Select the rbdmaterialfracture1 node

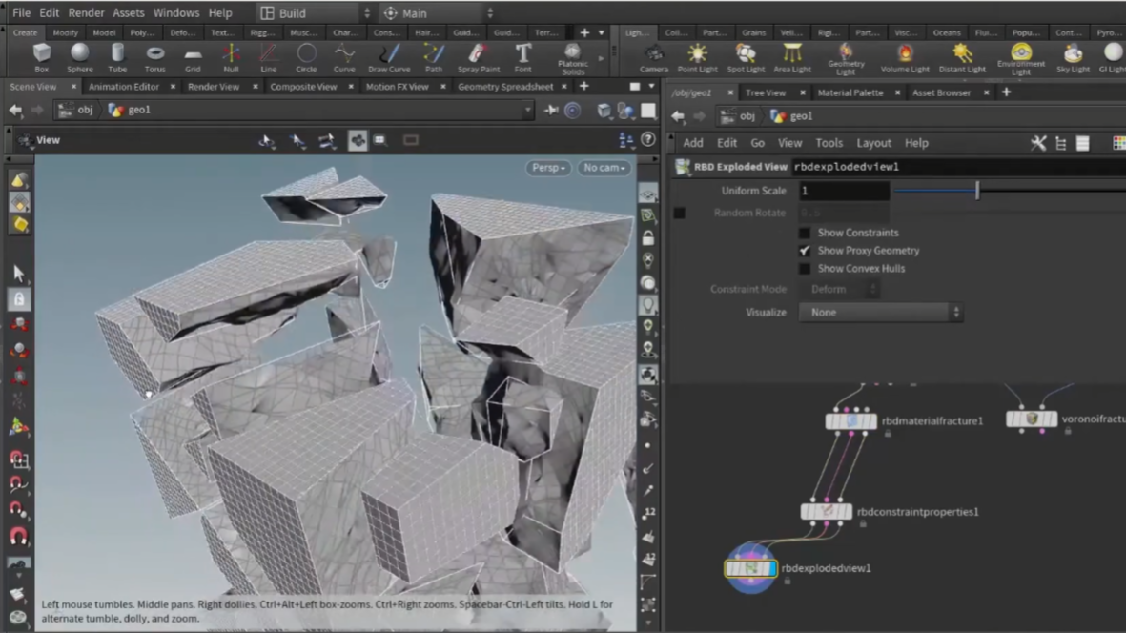click(x=851, y=421)
